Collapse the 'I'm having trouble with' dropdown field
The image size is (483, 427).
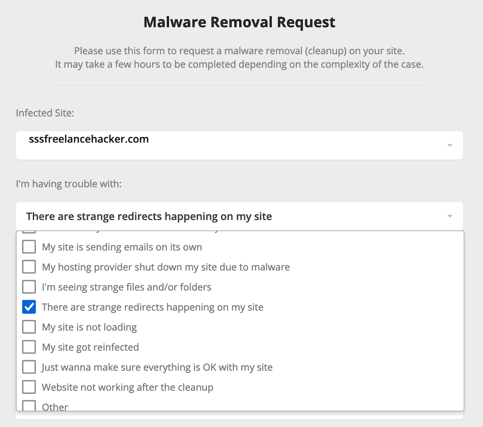pyautogui.click(x=239, y=217)
